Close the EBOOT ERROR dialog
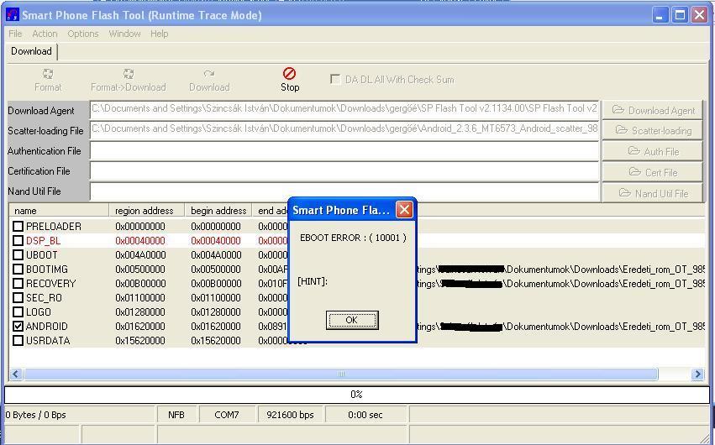 (404, 210)
